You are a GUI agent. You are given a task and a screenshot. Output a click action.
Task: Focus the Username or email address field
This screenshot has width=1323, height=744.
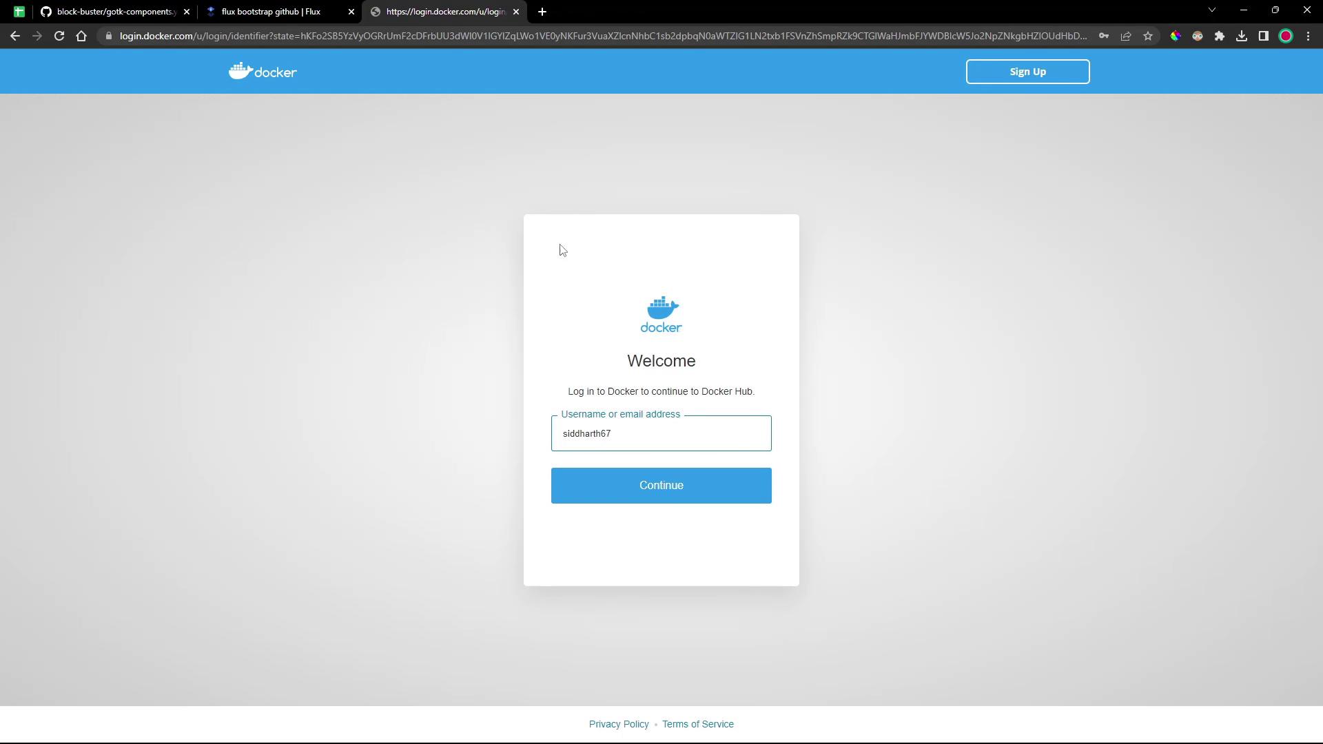[661, 433]
